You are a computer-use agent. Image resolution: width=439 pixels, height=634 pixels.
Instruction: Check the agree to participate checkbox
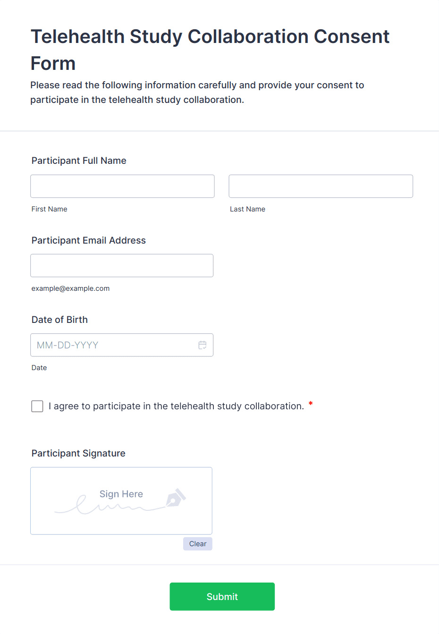(x=37, y=406)
